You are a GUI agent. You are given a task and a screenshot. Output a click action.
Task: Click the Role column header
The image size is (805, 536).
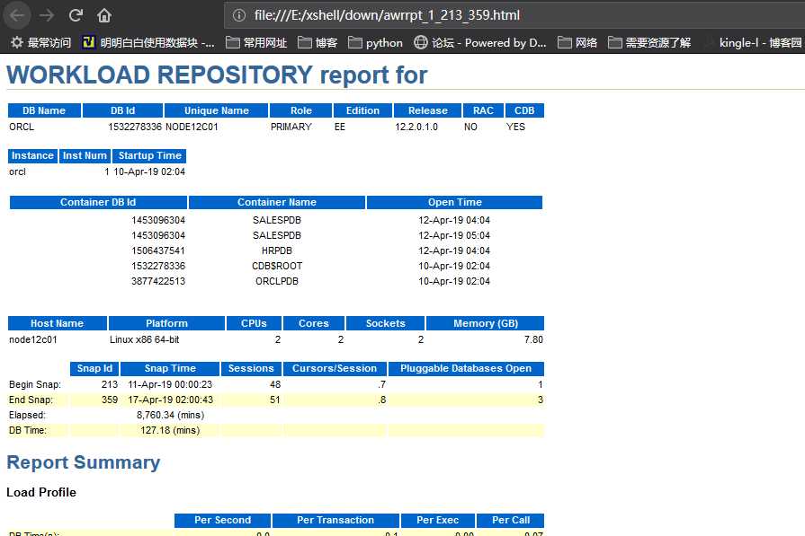click(300, 110)
